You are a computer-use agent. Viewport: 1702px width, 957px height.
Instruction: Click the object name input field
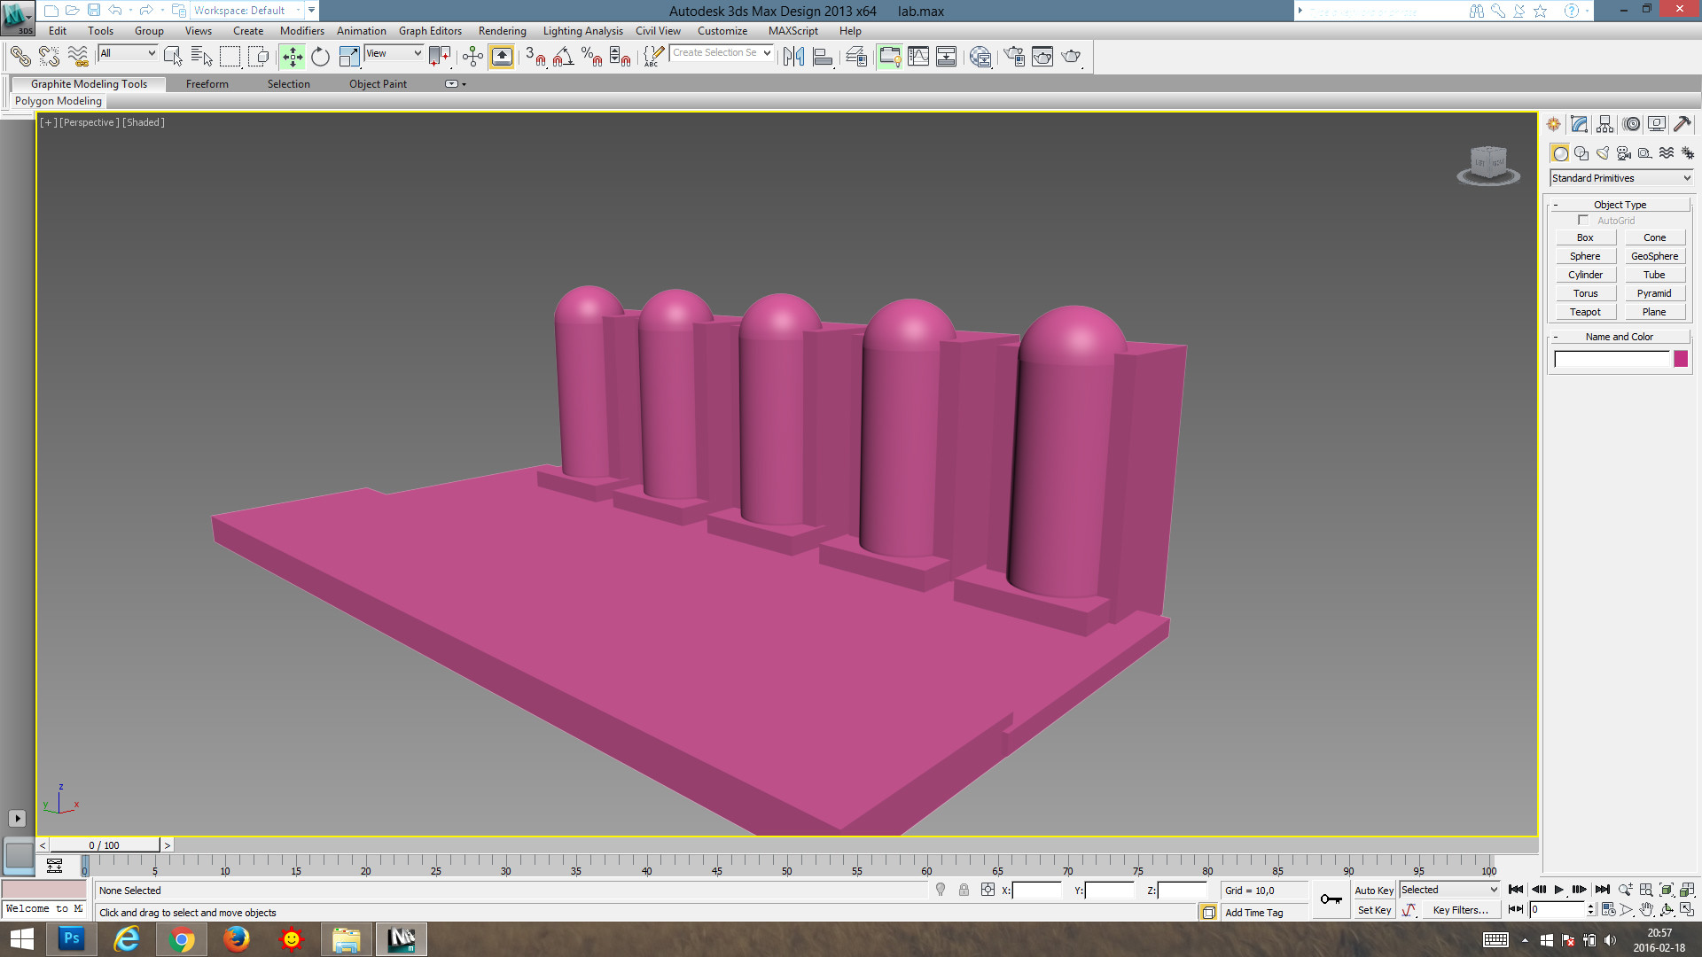1612,359
